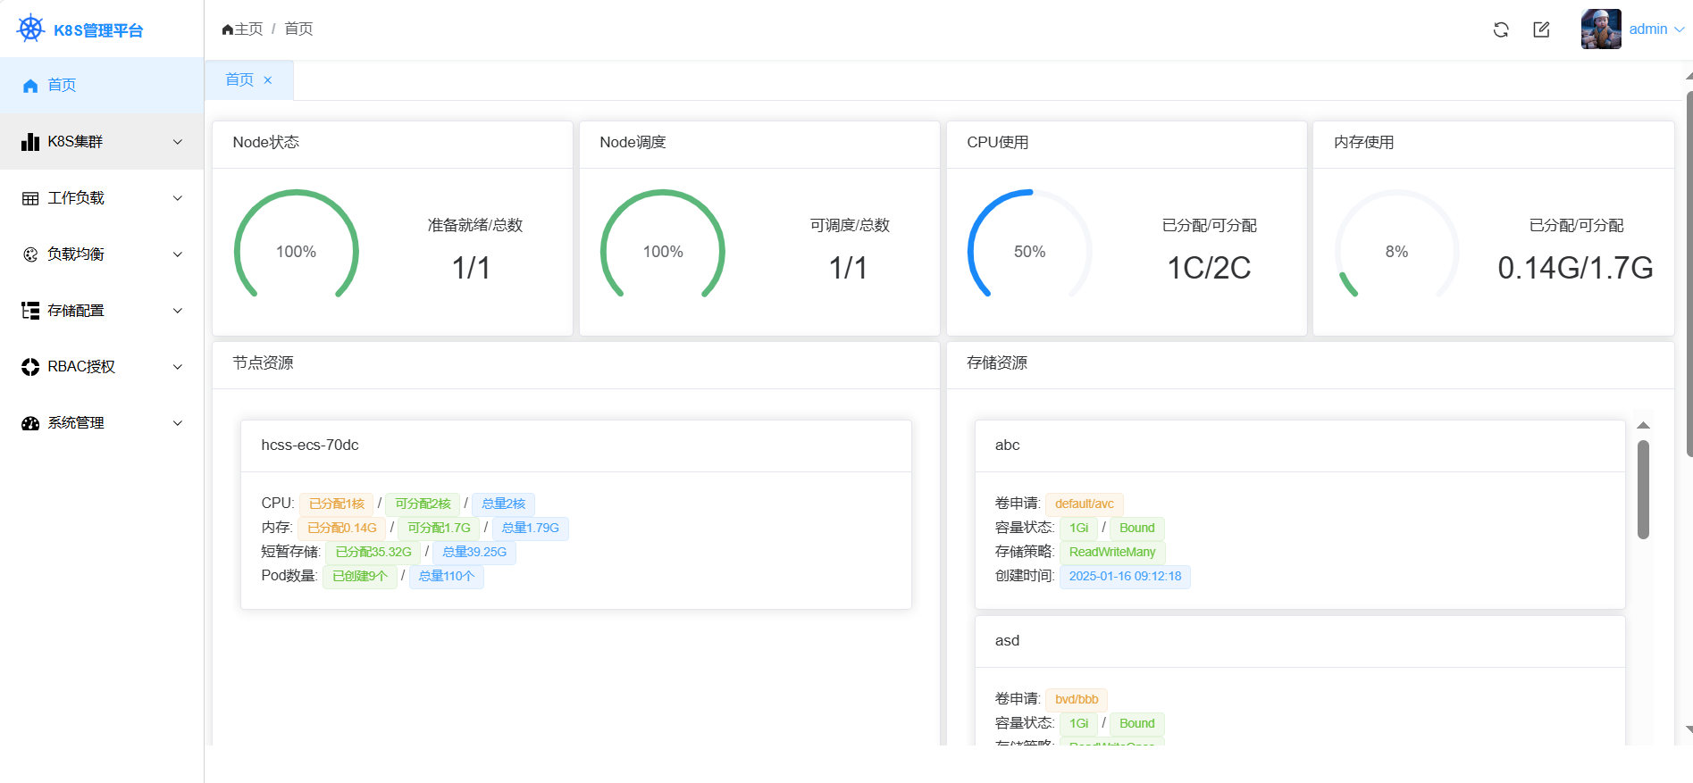Click the 存储配置 sidebar icon
1693x783 pixels.
tap(30, 311)
